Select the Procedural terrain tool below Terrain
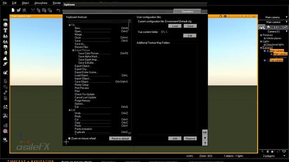 (5, 42)
